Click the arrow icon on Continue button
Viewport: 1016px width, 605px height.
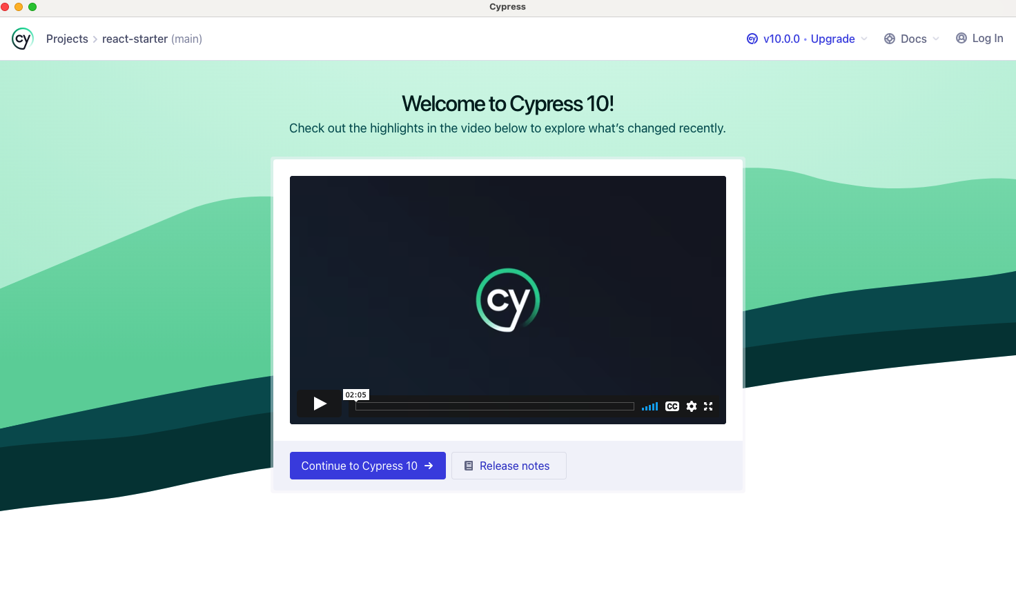coord(429,466)
